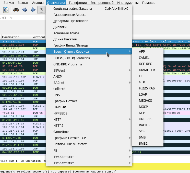Select LDAP submenu entry

click(148, 95)
